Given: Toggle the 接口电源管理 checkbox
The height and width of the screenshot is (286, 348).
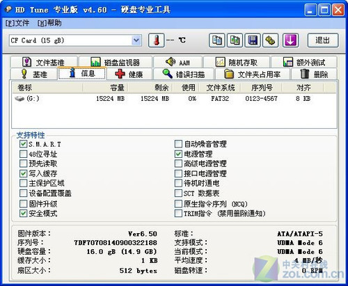Looking at the screenshot, I should coord(178,173).
